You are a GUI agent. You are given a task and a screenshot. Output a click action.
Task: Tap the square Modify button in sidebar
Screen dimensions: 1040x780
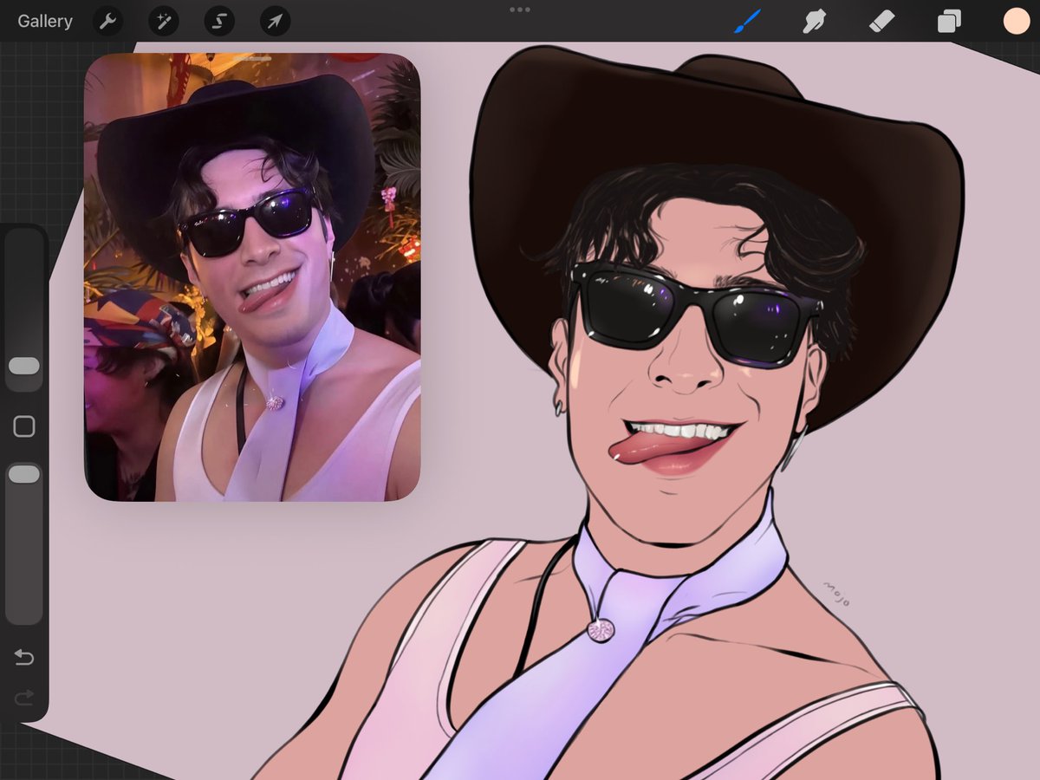pyautogui.click(x=24, y=426)
